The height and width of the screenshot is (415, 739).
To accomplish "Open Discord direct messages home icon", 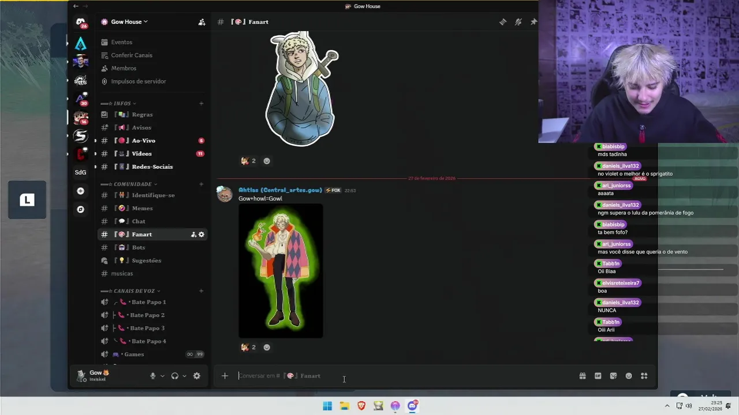I will [x=80, y=22].
